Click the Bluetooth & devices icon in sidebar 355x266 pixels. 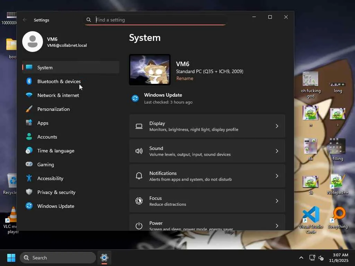pos(29,81)
